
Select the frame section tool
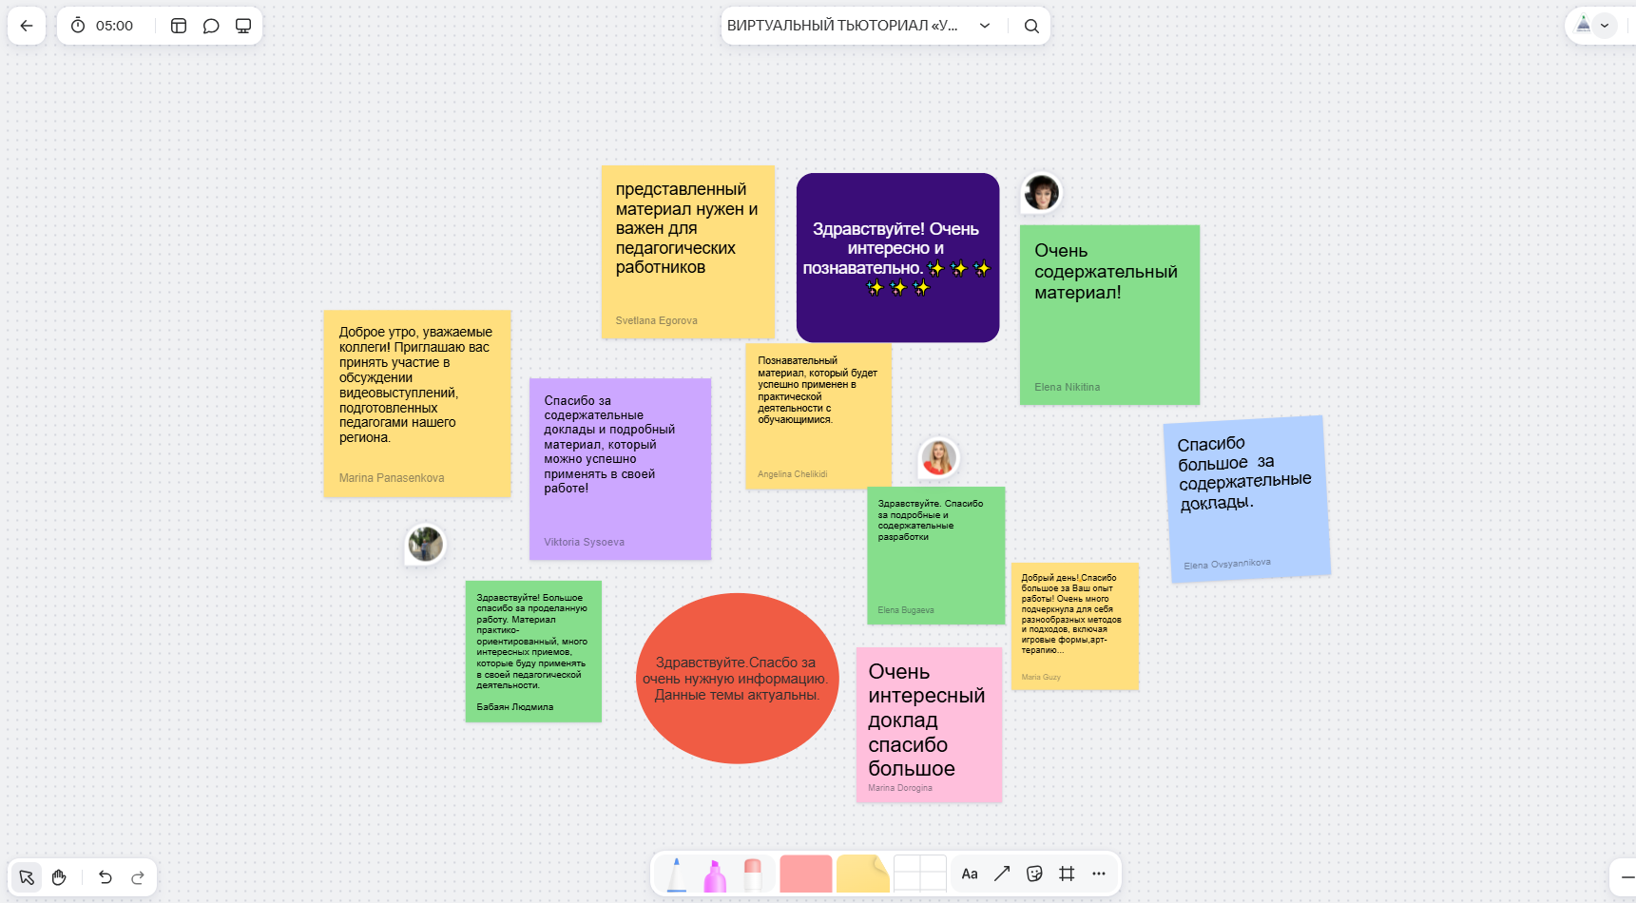coord(1067,874)
